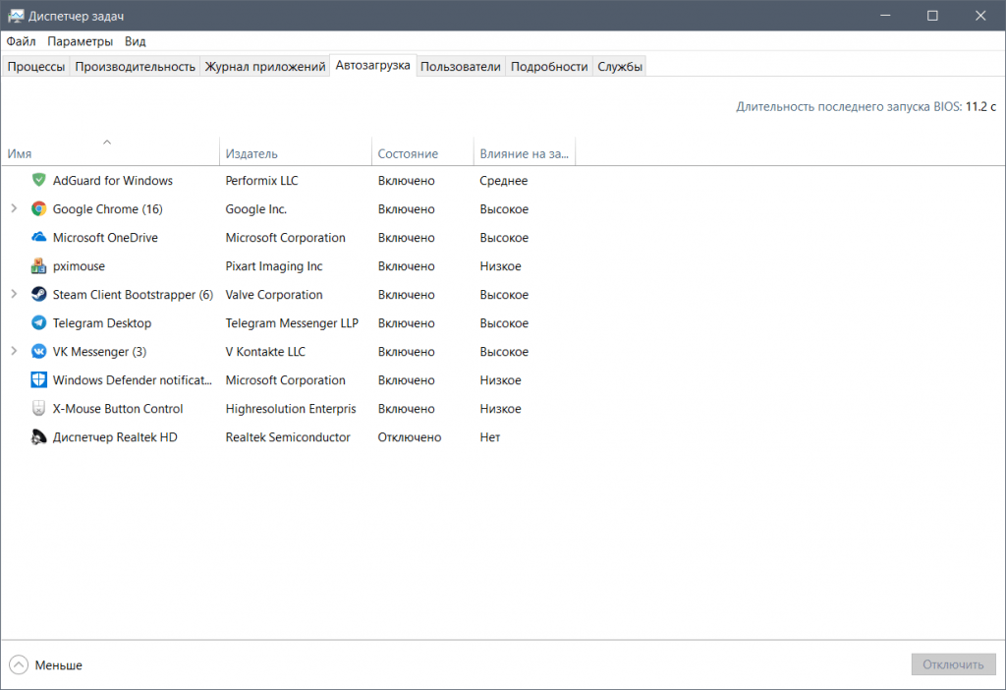
Task: Select the Диспетчер Realtek HD speaker icon
Action: point(39,437)
